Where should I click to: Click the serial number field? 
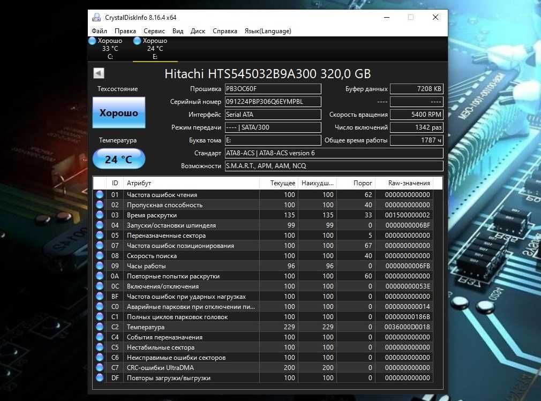[273, 102]
